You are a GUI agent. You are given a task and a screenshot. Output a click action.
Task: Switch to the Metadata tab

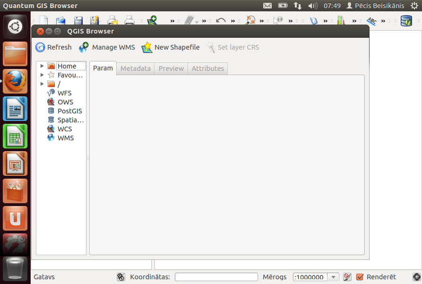click(x=135, y=69)
